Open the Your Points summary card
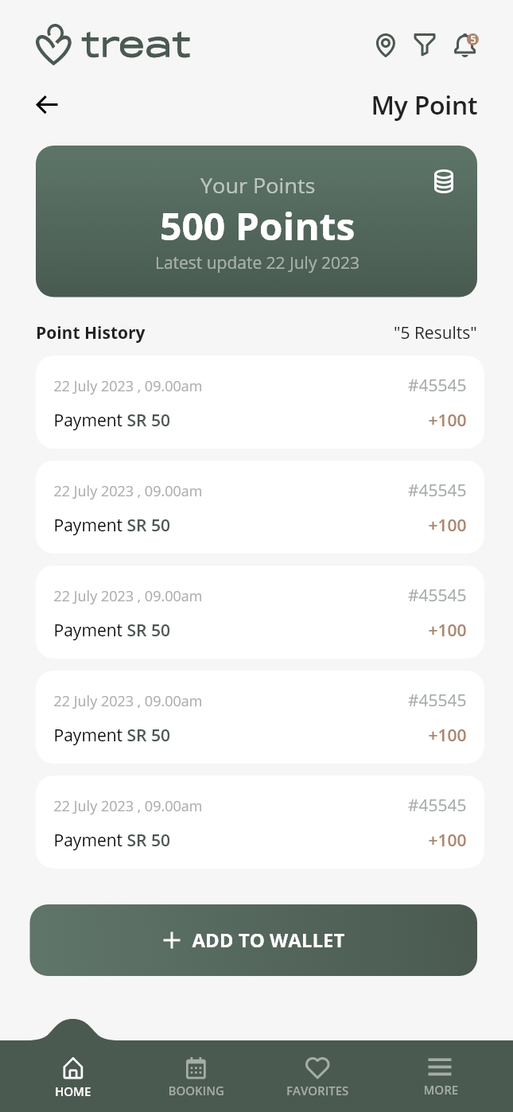The image size is (513, 1112). 256,221
